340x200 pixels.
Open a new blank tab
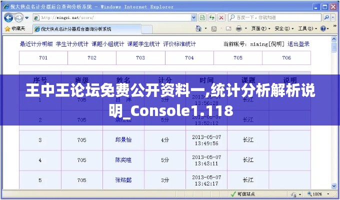pyautogui.click(x=147, y=29)
